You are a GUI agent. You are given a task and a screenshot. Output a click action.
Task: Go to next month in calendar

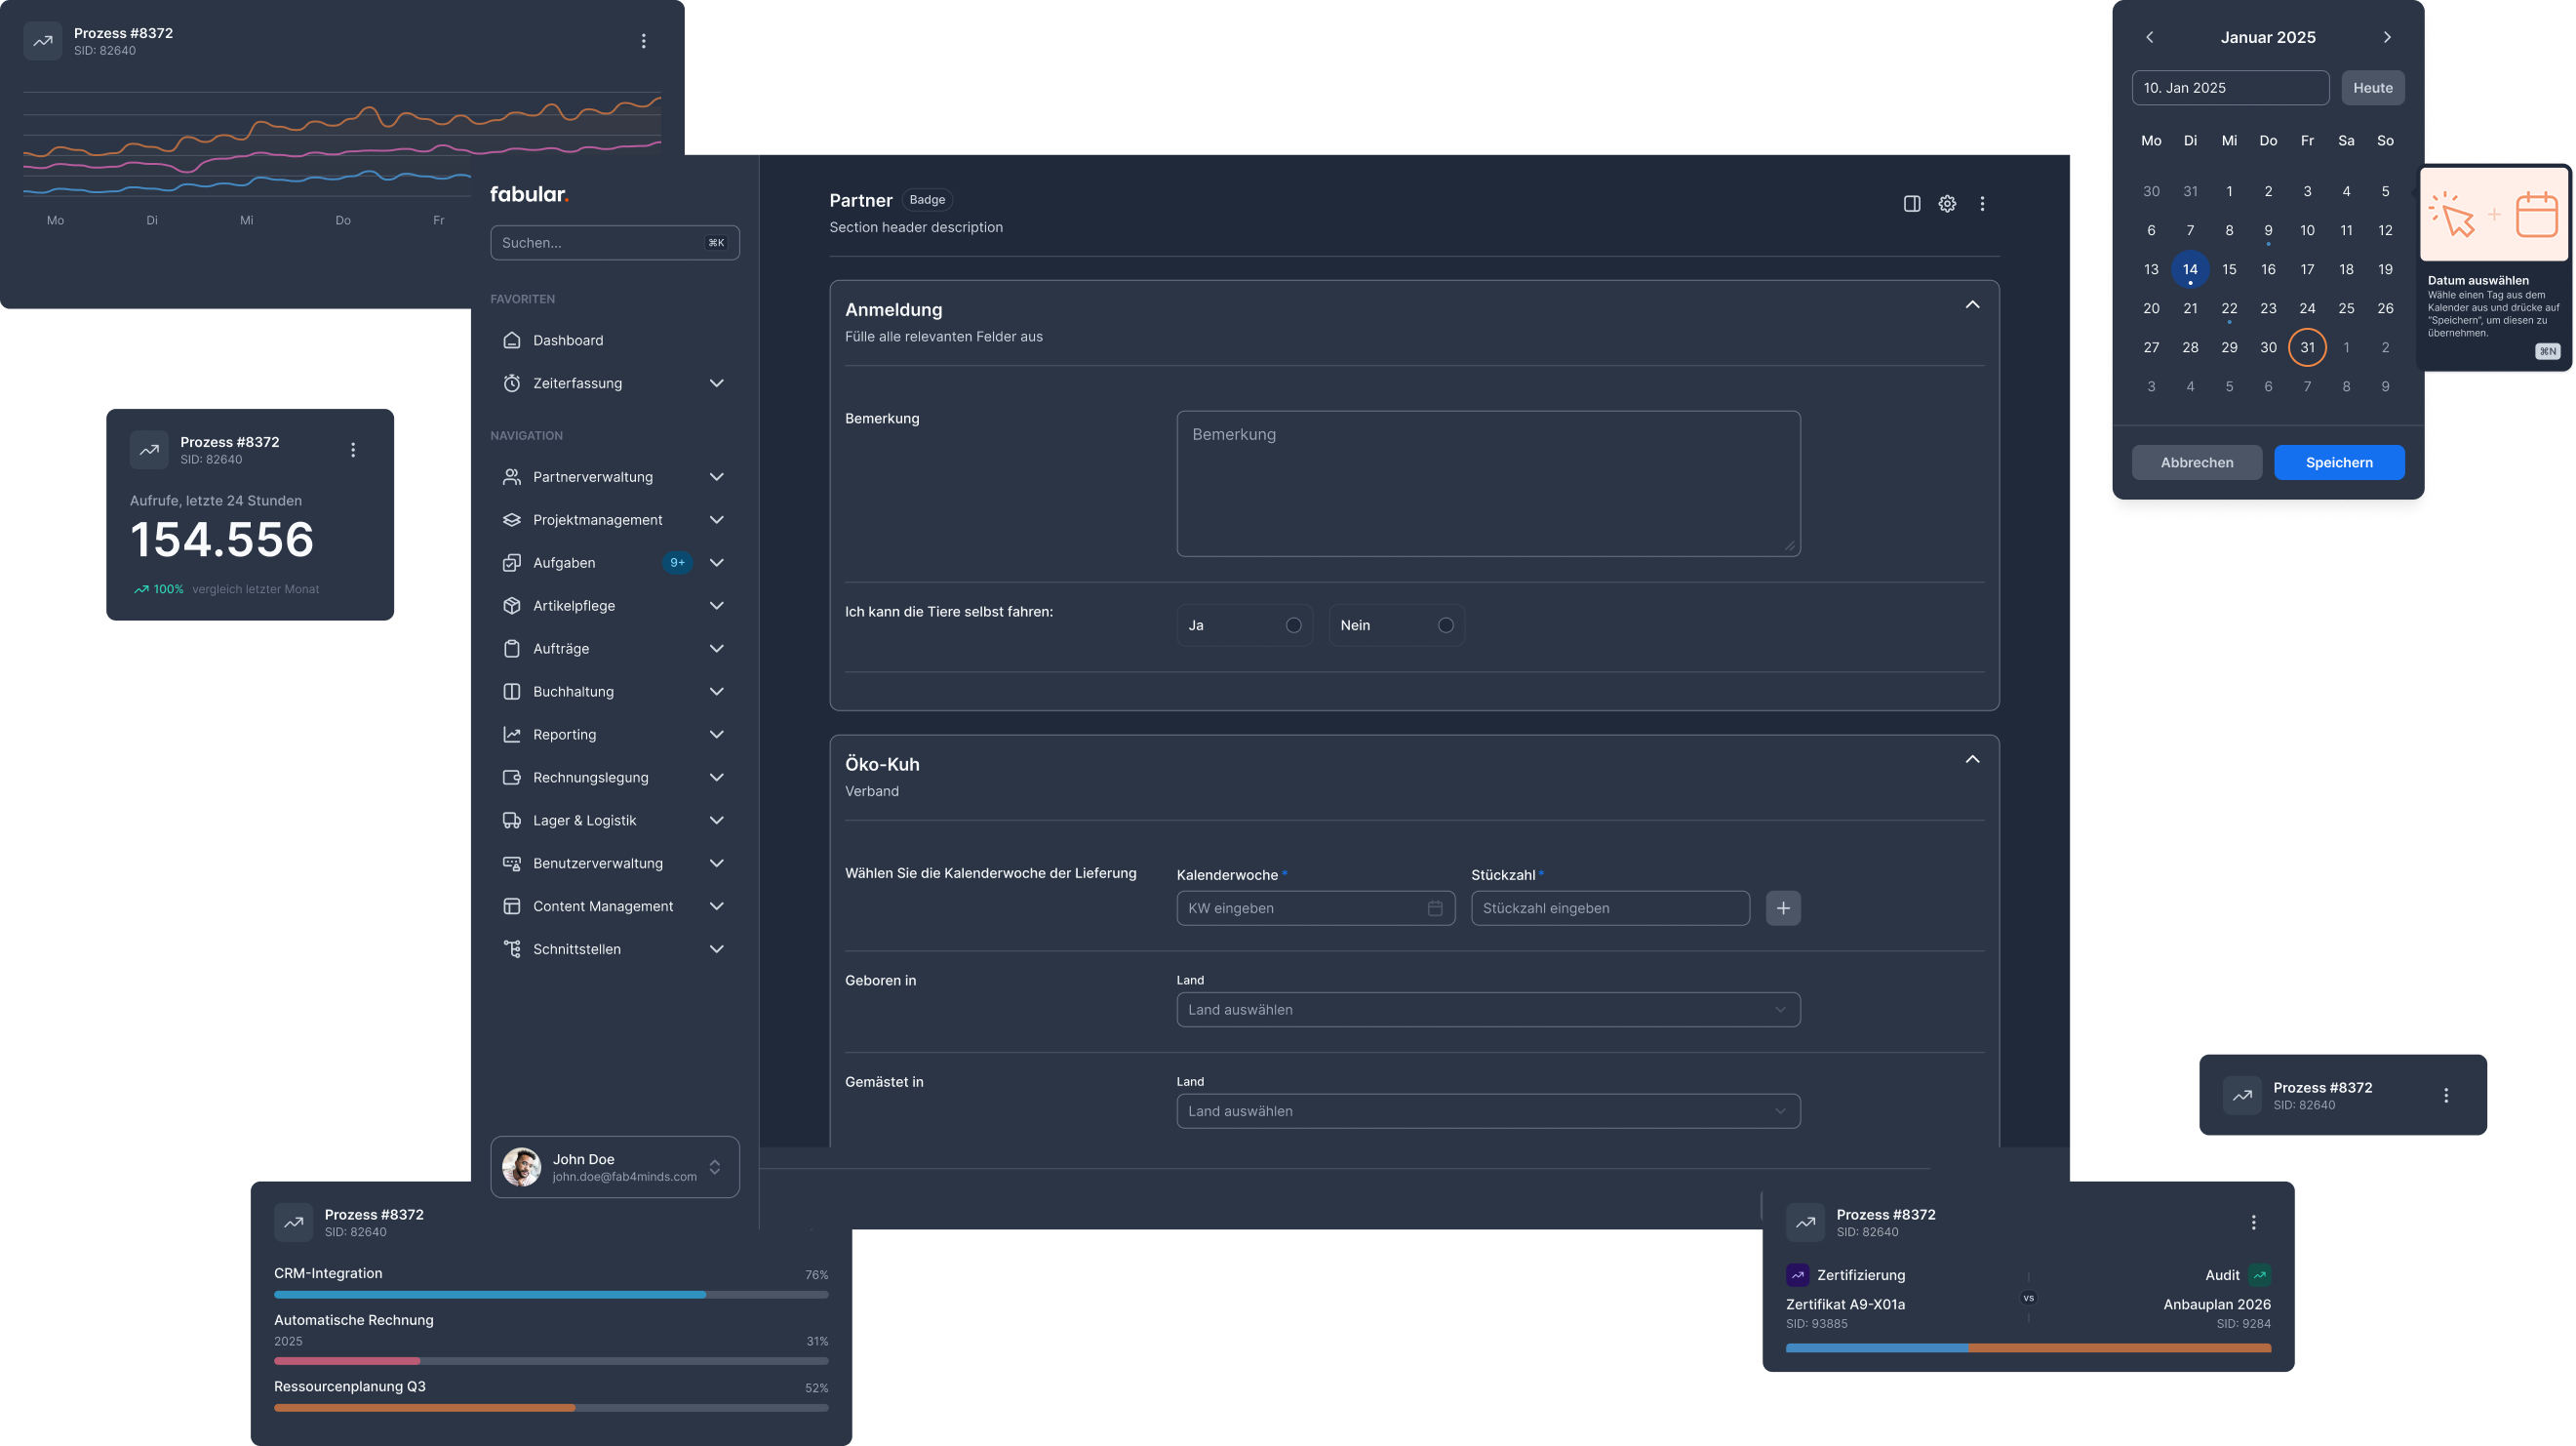pyautogui.click(x=2386, y=37)
